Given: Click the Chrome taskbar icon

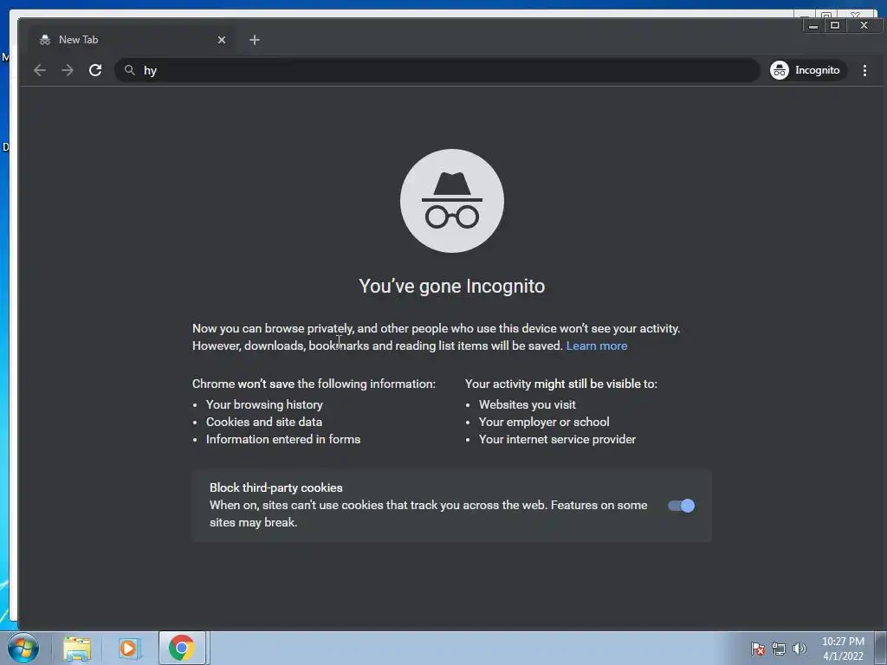Looking at the screenshot, I should coord(182,648).
